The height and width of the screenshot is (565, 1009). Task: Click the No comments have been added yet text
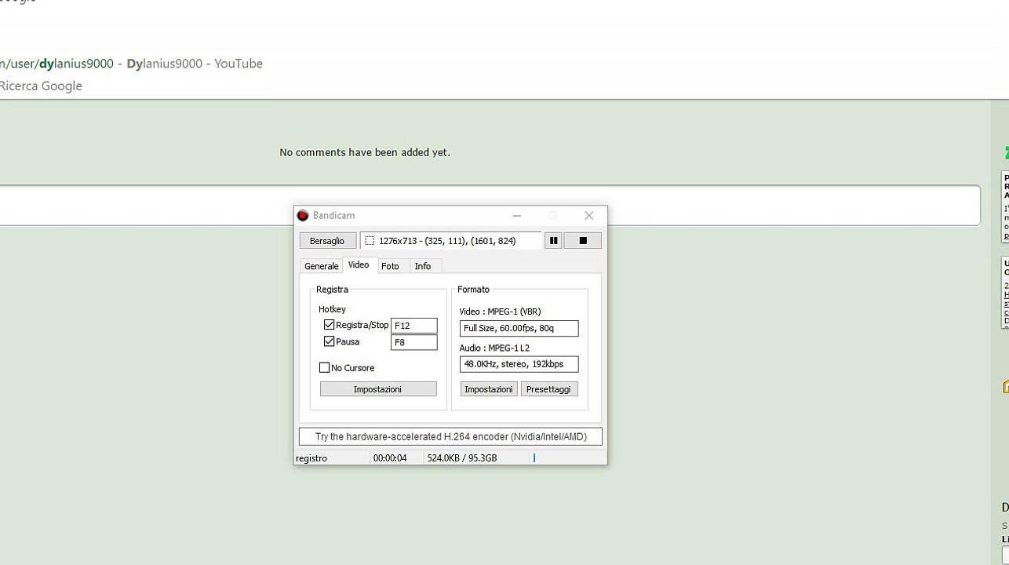pyautogui.click(x=365, y=152)
